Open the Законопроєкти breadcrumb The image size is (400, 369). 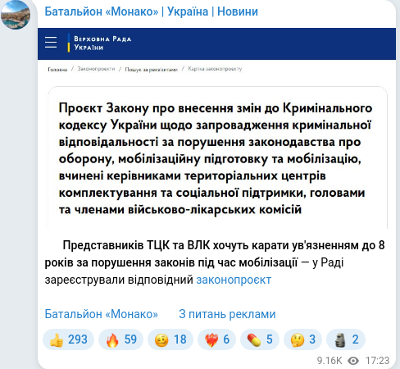(x=96, y=69)
